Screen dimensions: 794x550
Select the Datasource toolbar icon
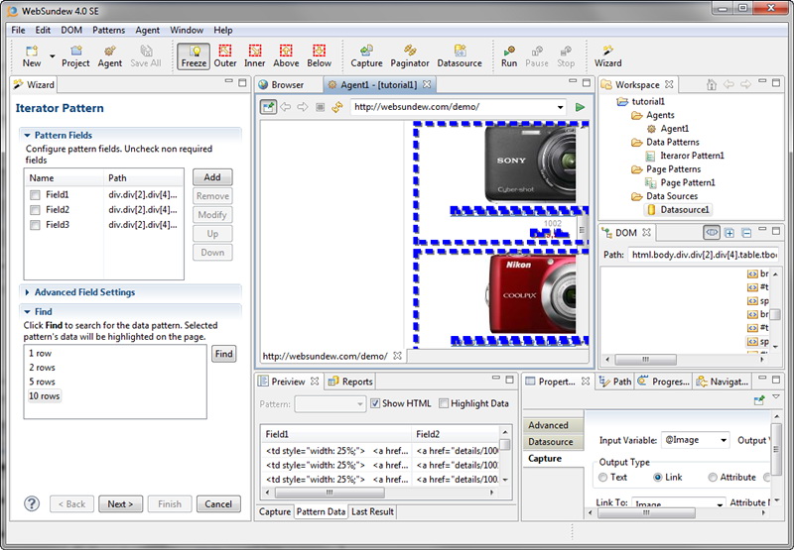tap(460, 55)
